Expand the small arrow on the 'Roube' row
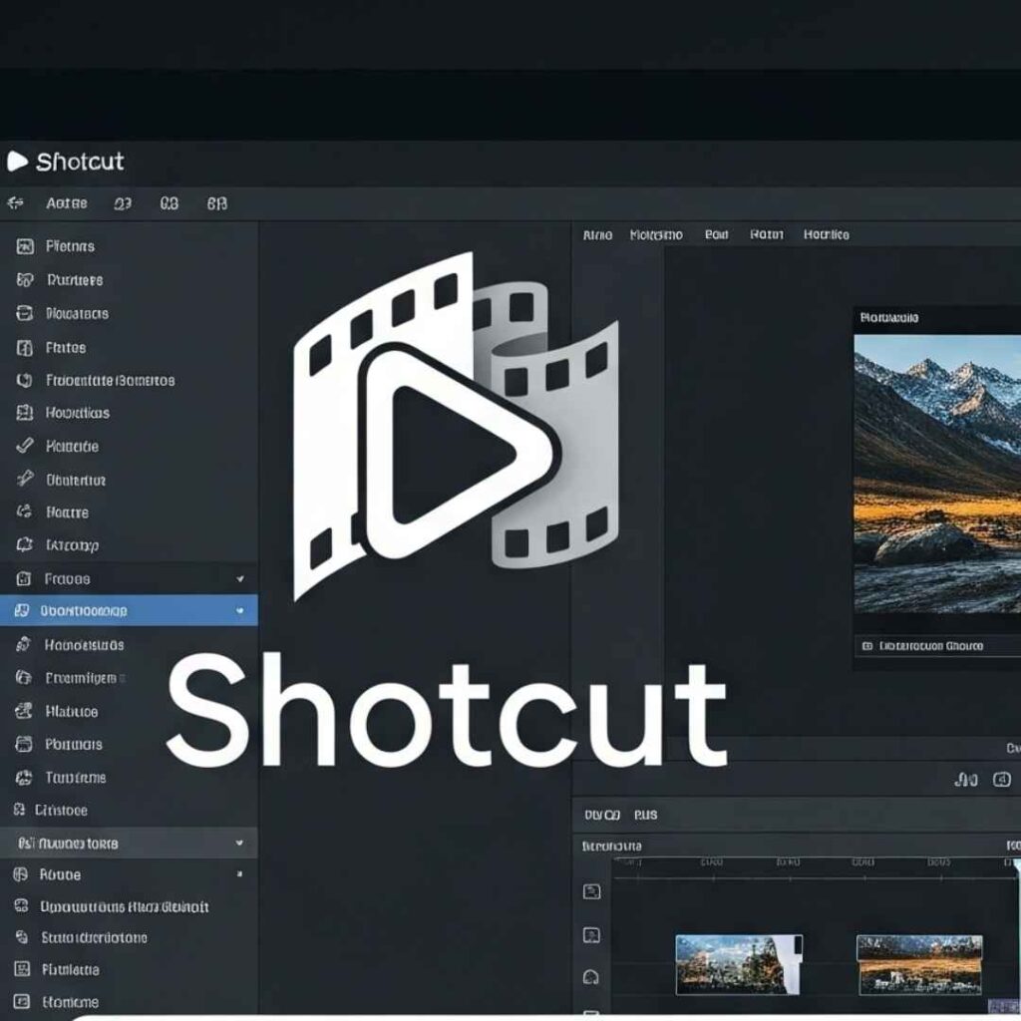1021x1021 pixels. pos(239,873)
